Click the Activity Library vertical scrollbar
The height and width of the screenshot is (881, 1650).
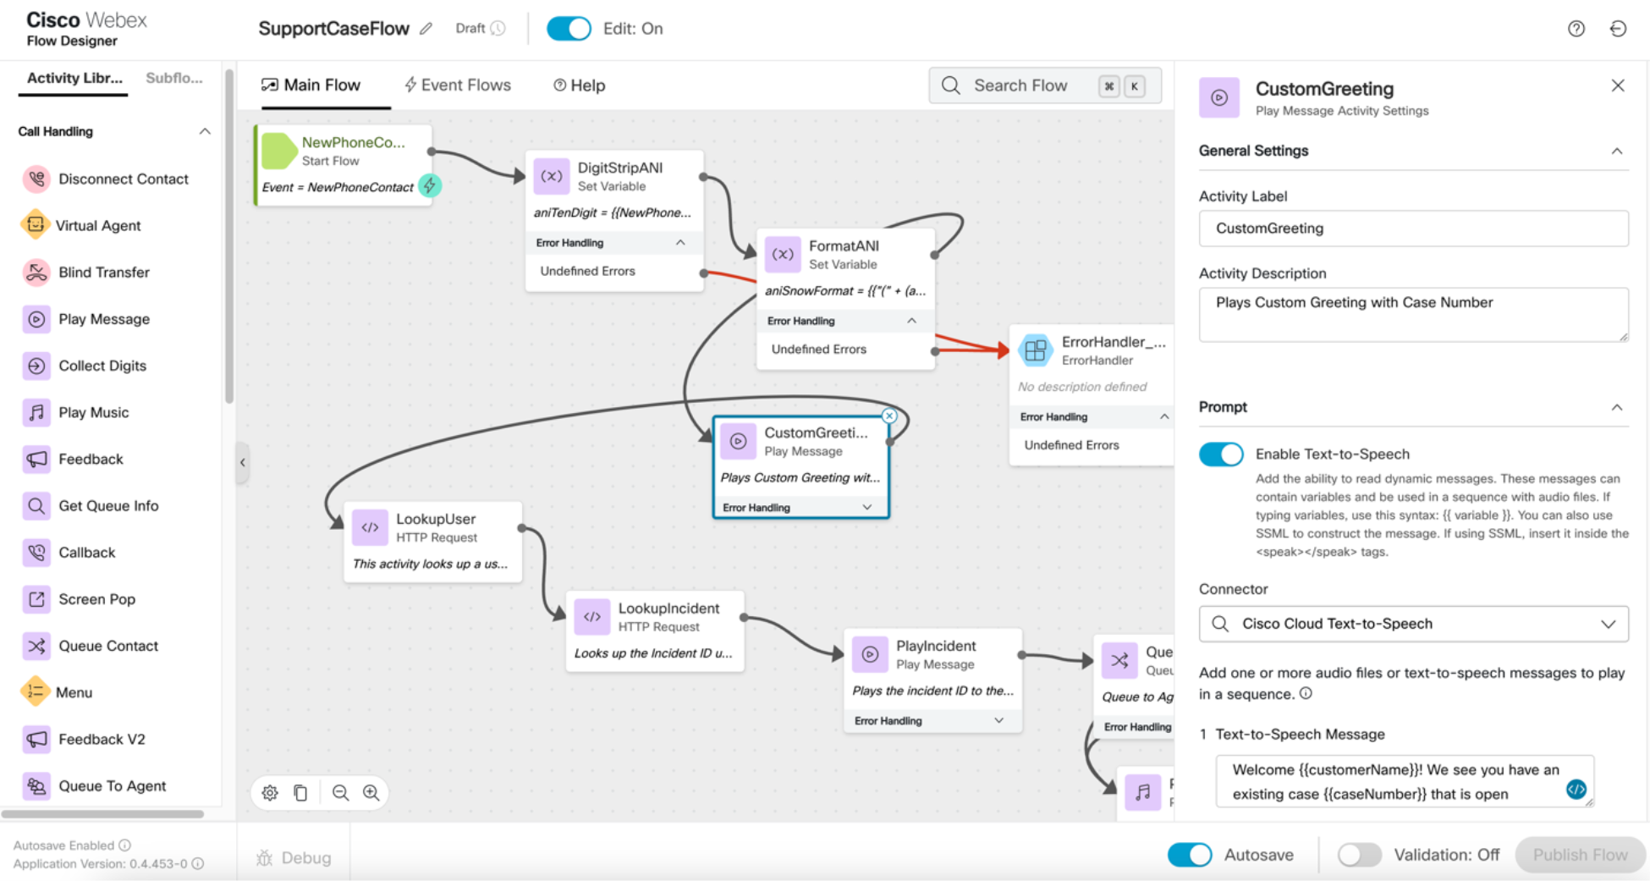(x=228, y=238)
